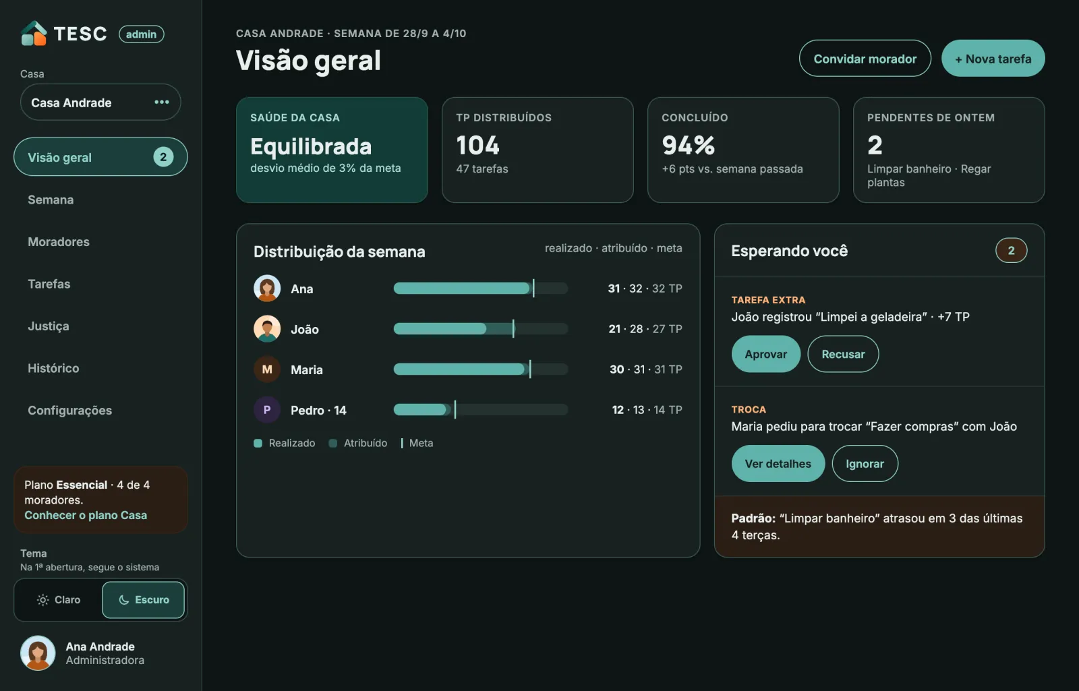Click Ignorar on the swap request
The width and height of the screenshot is (1079, 691).
click(865, 464)
